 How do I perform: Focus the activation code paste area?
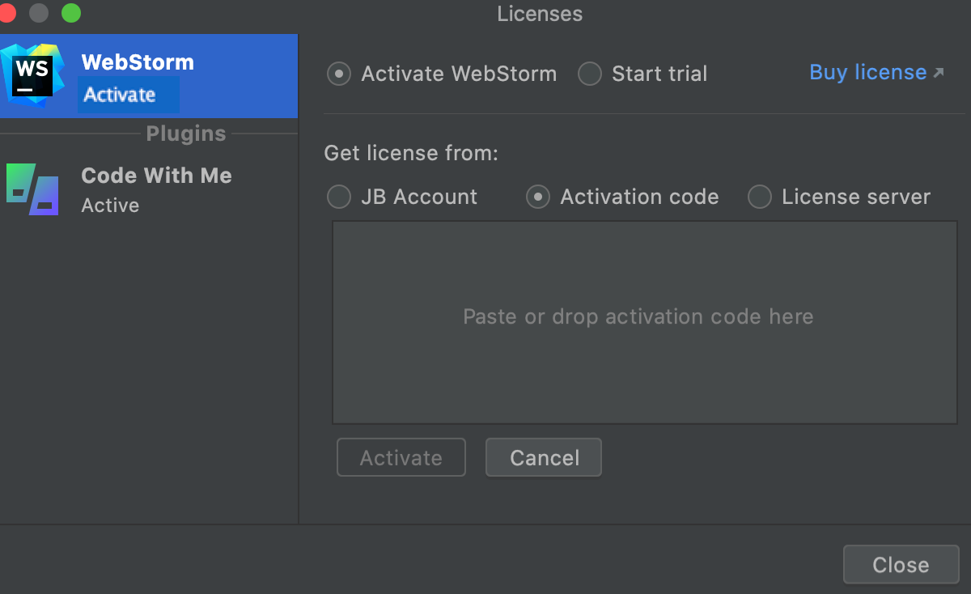[644, 321]
